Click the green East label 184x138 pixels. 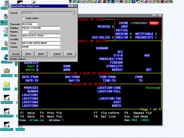tap(31, 66)
